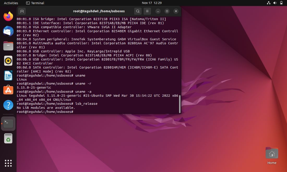This screenshot has width=287, height=172.
Task: Open Firefox from the dock
Action: pos(8,16)
